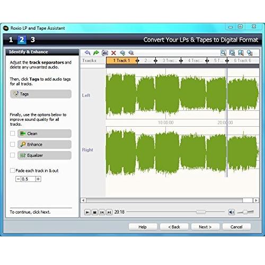Select highlighted wizard step 2
The image size is (265, 265).
[22, 40]
